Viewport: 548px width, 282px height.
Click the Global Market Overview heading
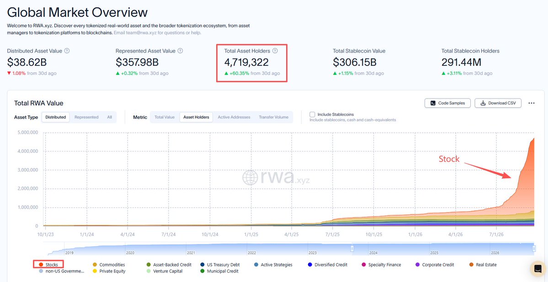point(77,13)
